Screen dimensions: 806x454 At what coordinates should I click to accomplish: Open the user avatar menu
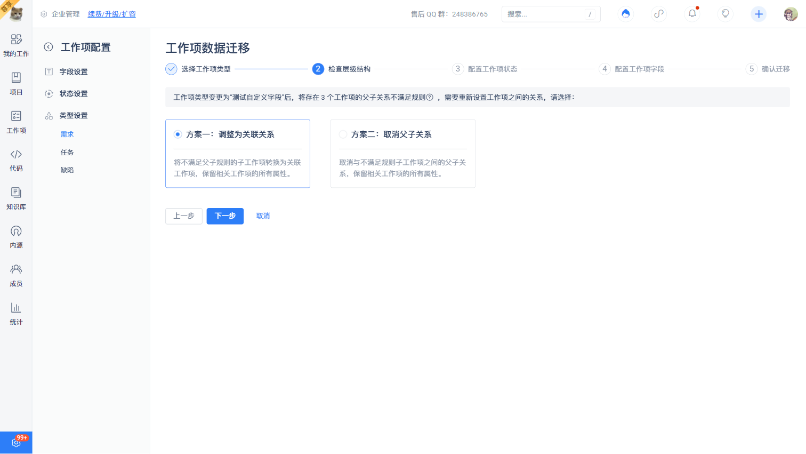(x=791, y=14)
